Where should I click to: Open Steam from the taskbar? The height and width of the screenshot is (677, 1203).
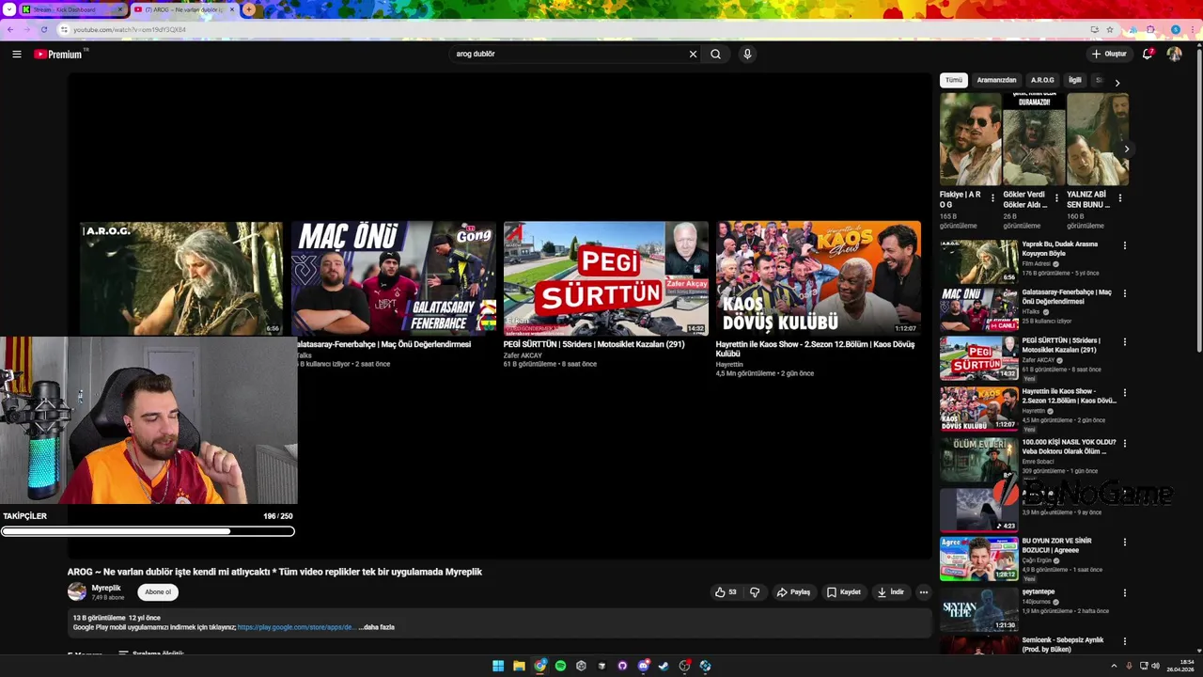pyautogui.click(x=664, y=666)
